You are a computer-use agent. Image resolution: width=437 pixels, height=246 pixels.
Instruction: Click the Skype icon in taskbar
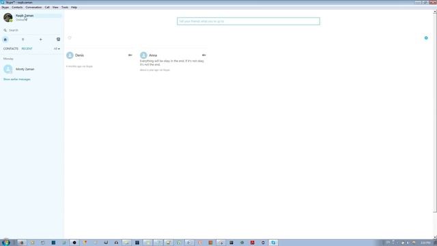pos(273,243)
